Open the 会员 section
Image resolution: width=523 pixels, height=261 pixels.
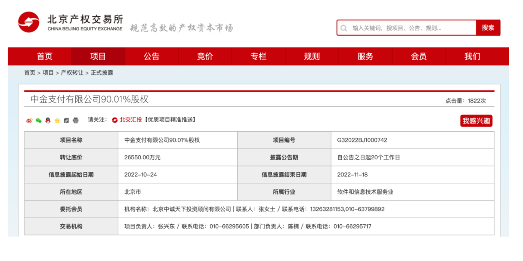click(419, 56)
